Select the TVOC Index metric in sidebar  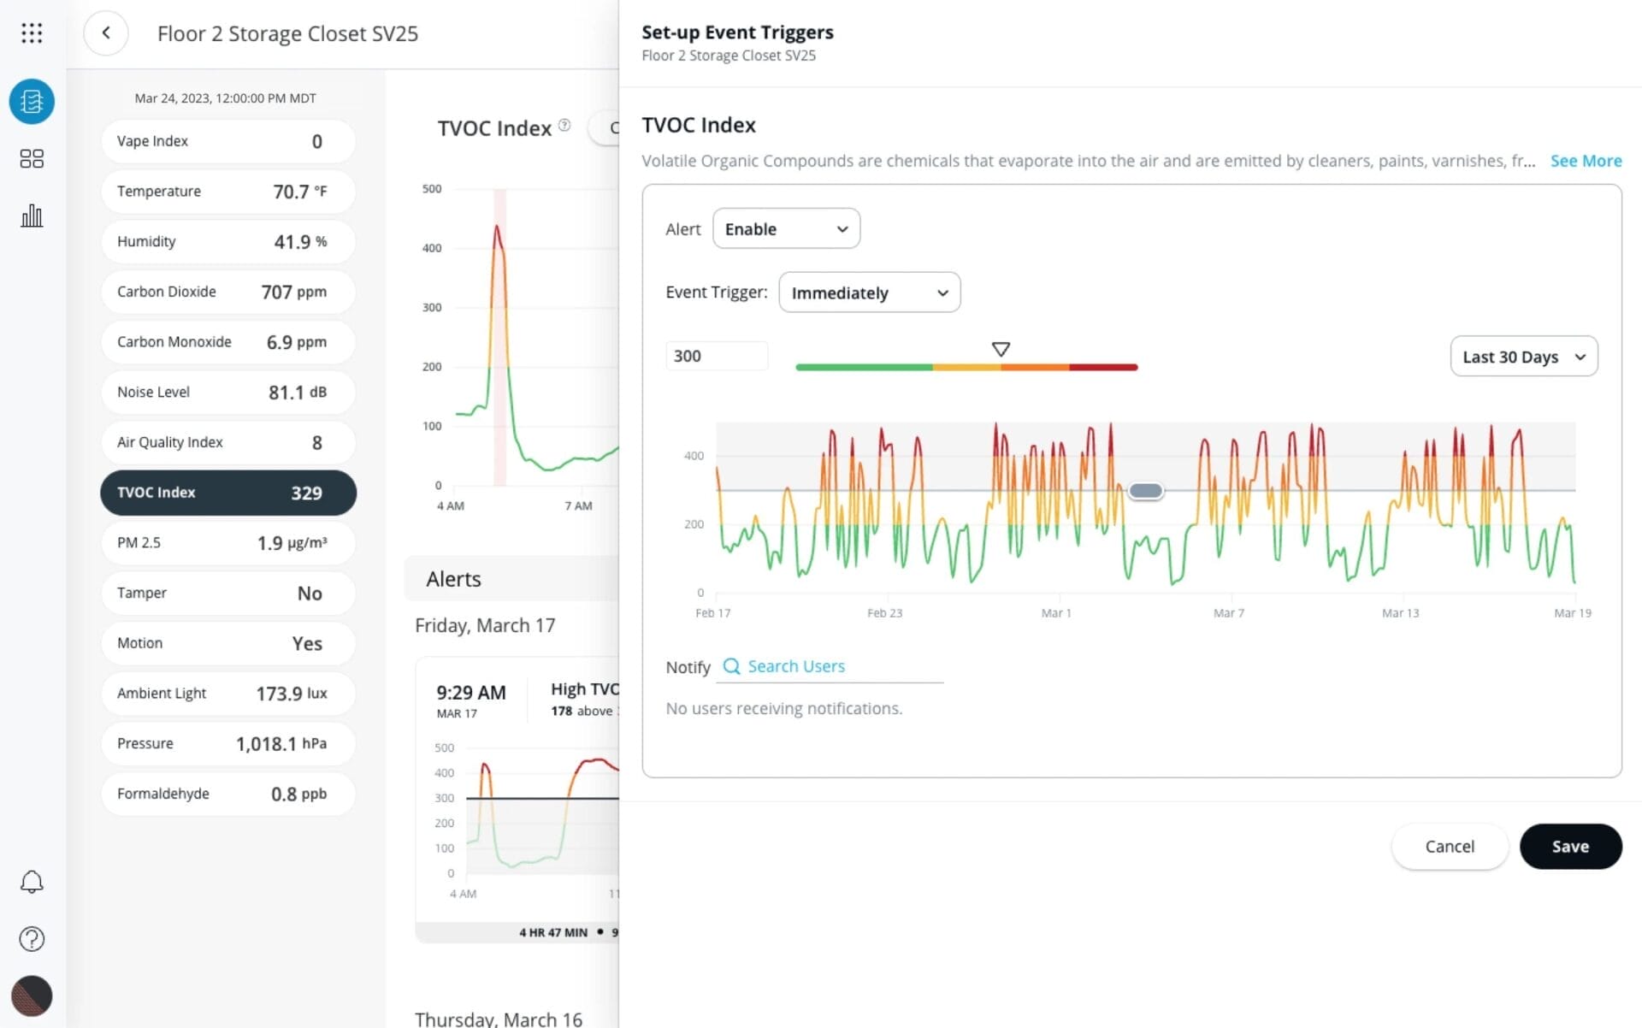(227, 493)
